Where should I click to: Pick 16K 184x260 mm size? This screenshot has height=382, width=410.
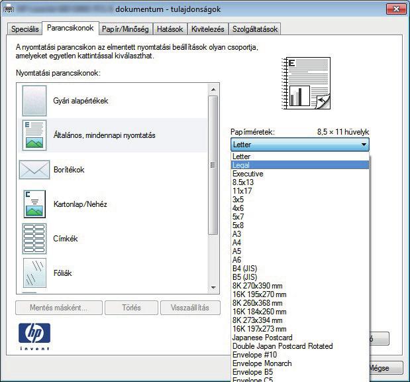299,312
